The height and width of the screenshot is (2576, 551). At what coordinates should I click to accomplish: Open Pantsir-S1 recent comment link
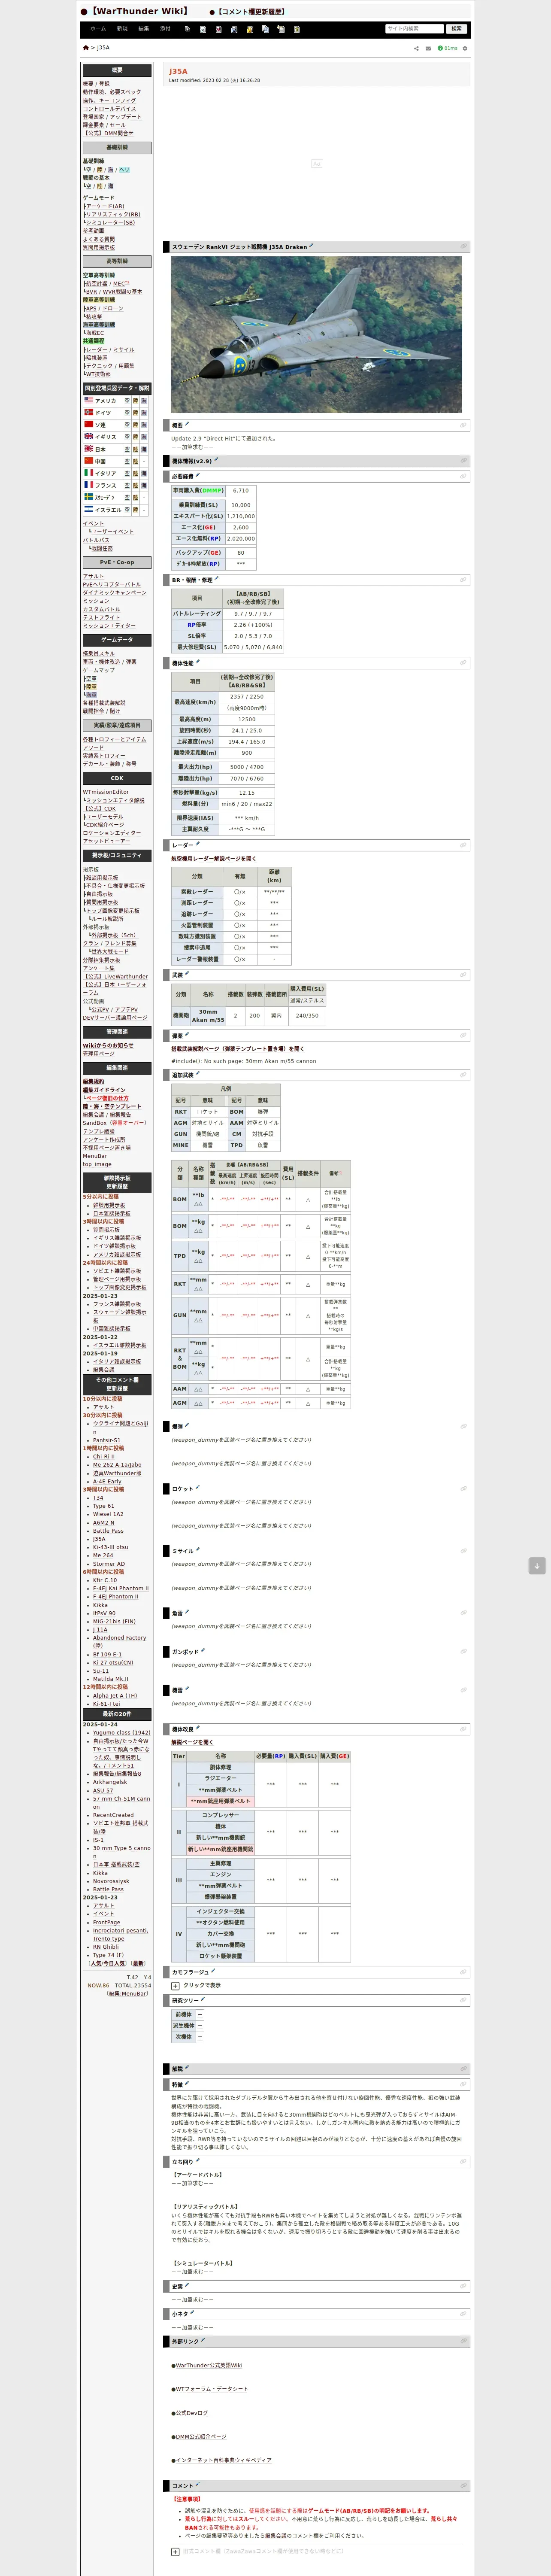click(107, 1440)
